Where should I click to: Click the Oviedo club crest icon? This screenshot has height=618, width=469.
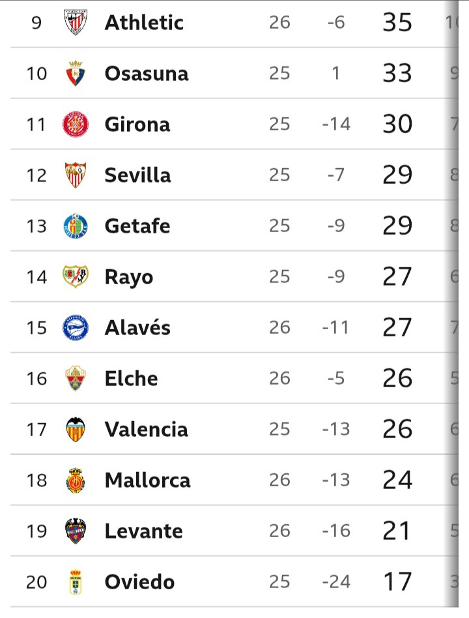pos(75,581)
